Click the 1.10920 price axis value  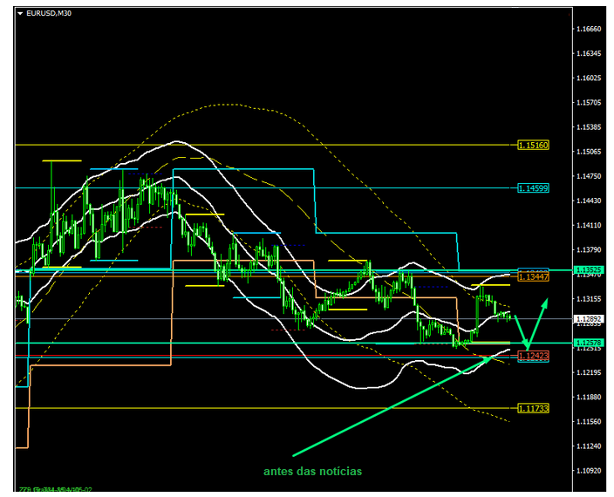click(589, 471)
